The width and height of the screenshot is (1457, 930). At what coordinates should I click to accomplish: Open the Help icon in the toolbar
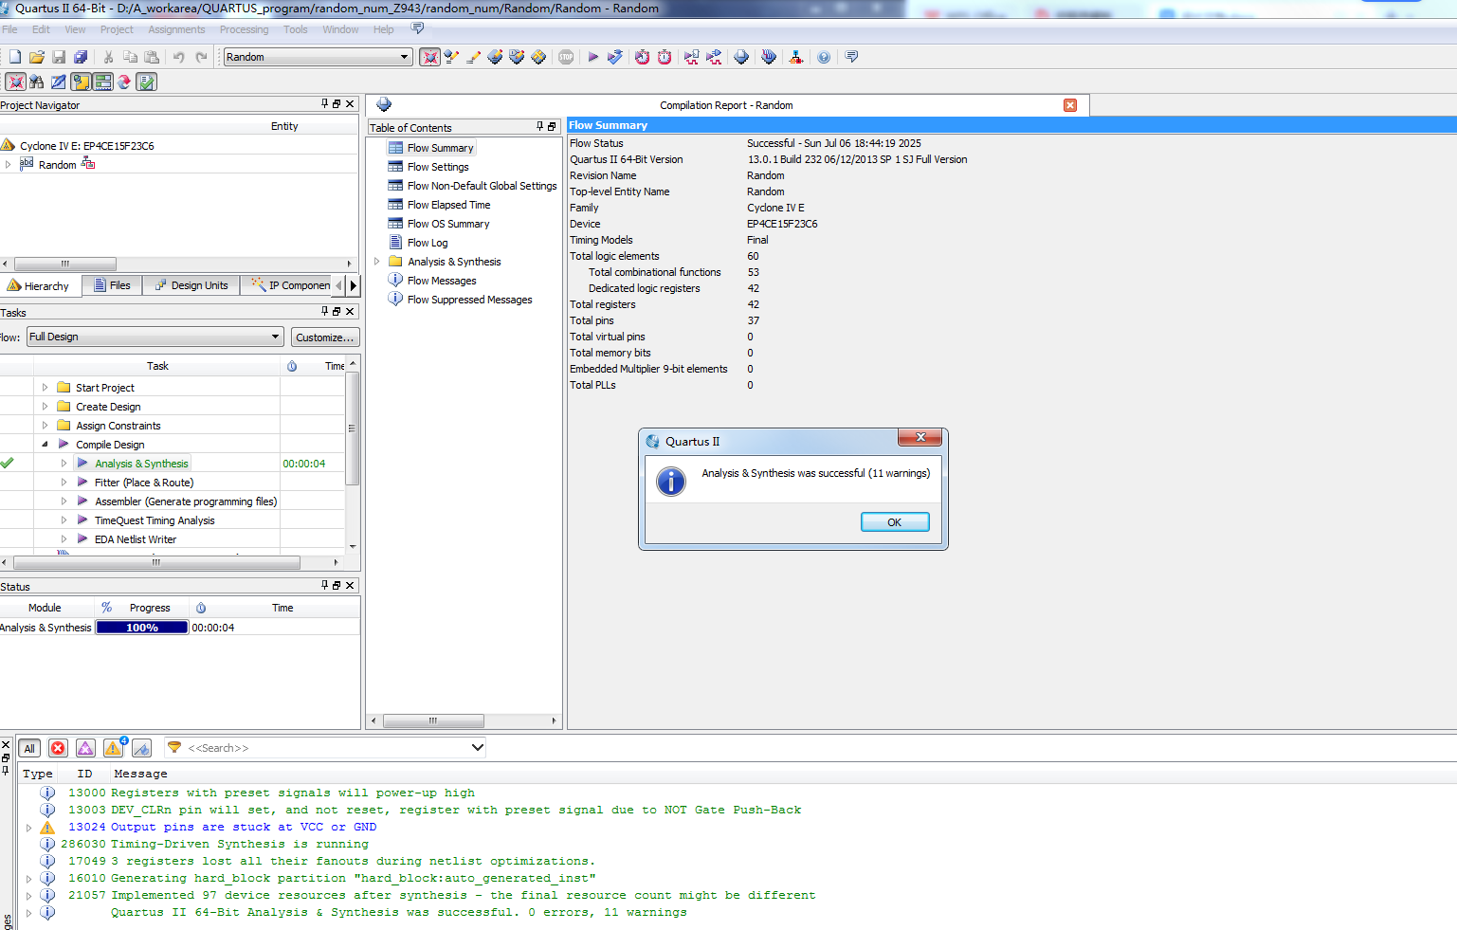pos(824,57)
